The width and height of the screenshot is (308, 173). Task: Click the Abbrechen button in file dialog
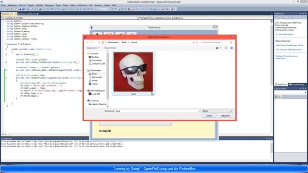[x=225, y=116]
